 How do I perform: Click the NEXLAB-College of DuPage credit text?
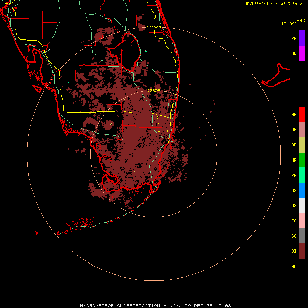(273, 4)
